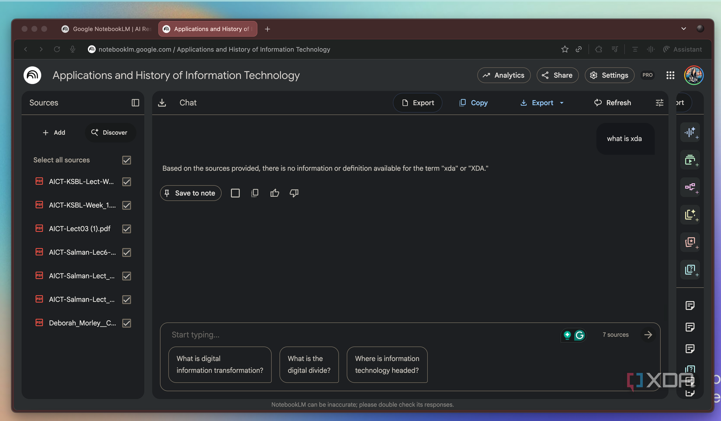Viewport: 721px width, 421px height.
Task: Click the Grammarly icon in the chat input
Action: tap(579, 335)
